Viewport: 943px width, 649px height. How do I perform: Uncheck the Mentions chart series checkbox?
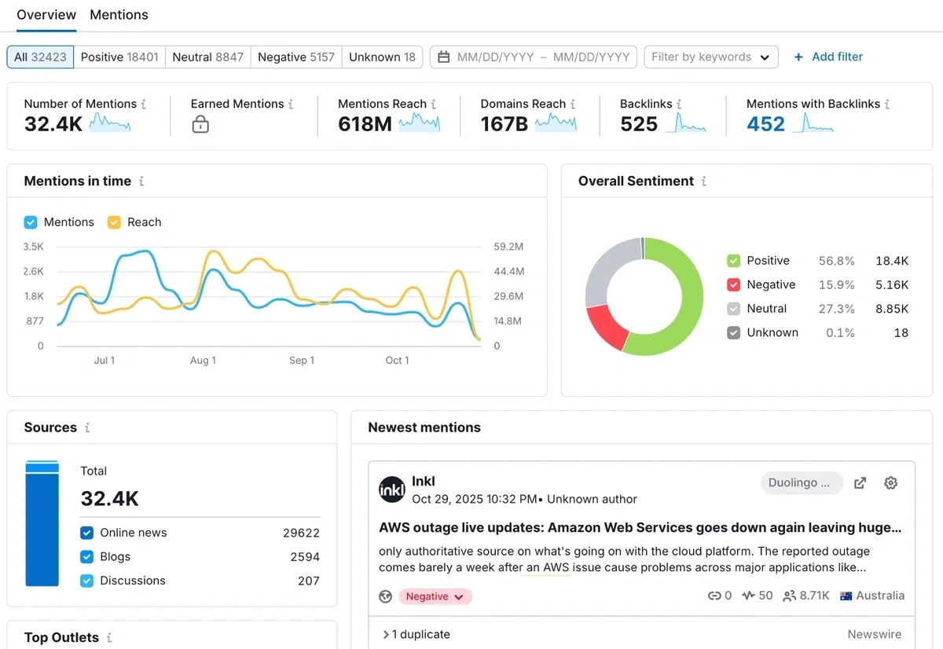tap(31, 222)
